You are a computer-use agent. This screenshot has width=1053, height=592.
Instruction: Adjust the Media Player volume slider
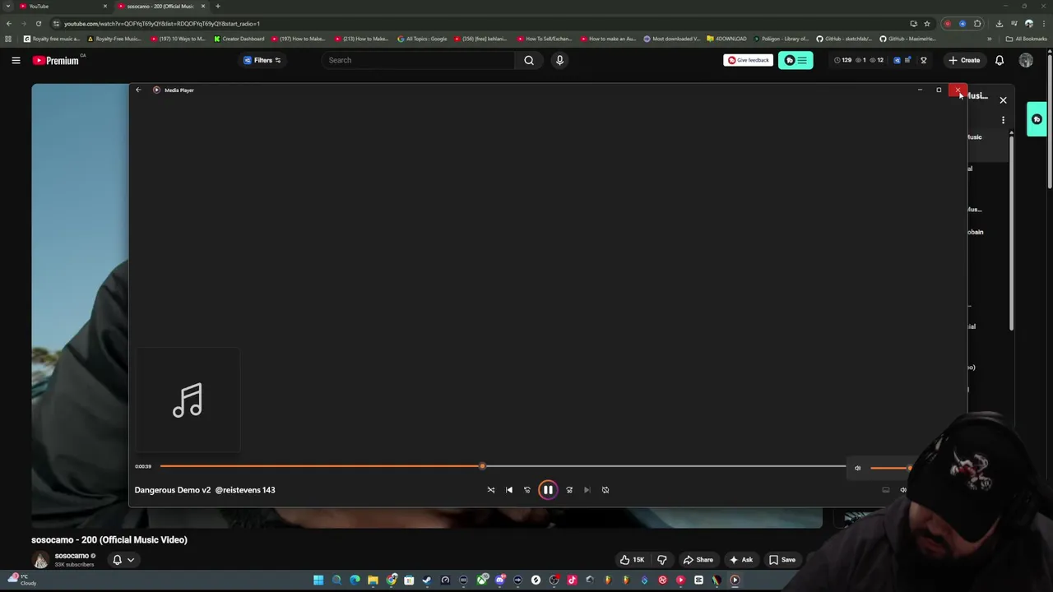click(890, 468)
